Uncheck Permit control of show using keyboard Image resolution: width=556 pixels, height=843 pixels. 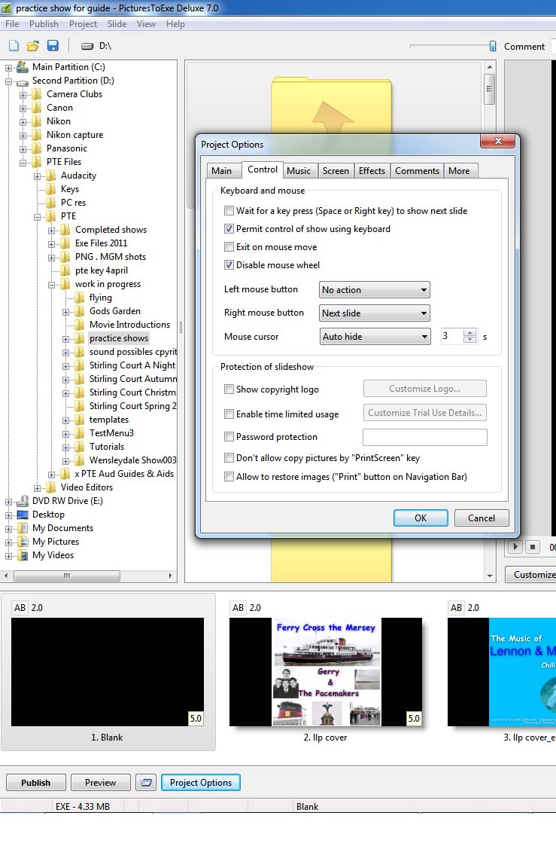pos(229,229)
